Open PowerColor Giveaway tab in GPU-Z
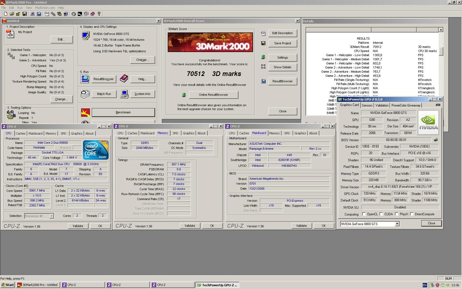462x289 pixels. [x=406, y=105]
